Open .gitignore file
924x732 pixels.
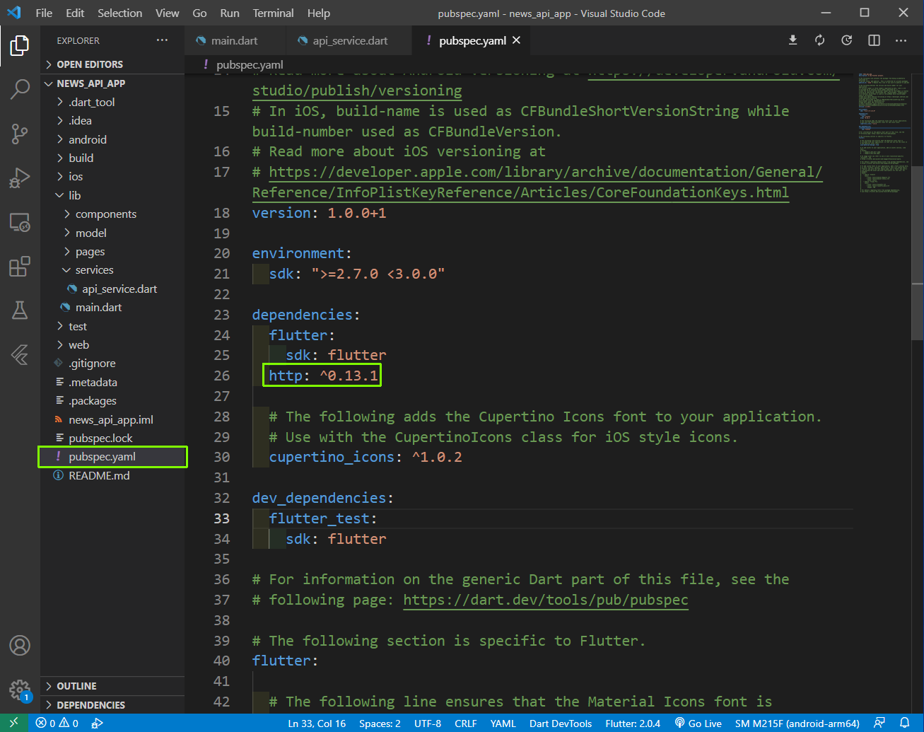pos(92,363)
